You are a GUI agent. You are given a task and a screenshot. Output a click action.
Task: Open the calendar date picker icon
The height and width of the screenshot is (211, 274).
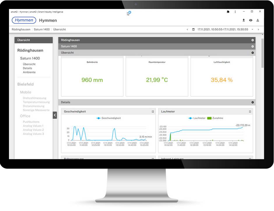pos(193,29)
